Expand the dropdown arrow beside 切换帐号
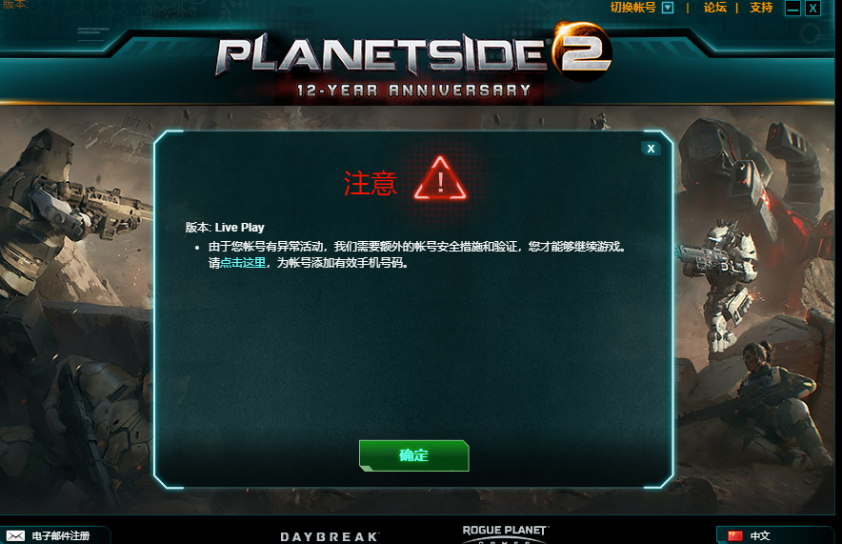This screenshot has width=842, height=544. click(x=668, y=8)
